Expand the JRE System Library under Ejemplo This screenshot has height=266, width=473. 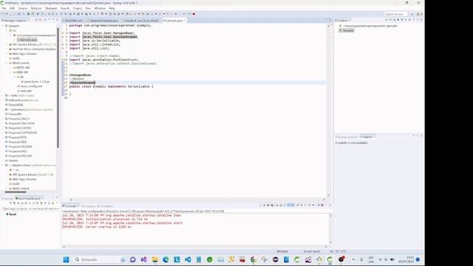[x=7, y=44]
